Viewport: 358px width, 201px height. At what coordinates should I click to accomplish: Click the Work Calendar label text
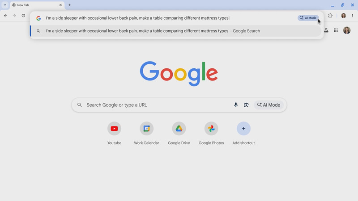(147, 143)
